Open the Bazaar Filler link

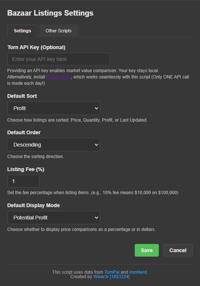[x=59, y=77]
